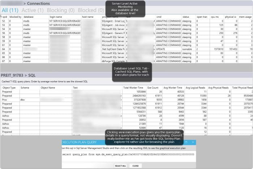Sort by the status column header

pyautogui.click(x=186, y=17)
